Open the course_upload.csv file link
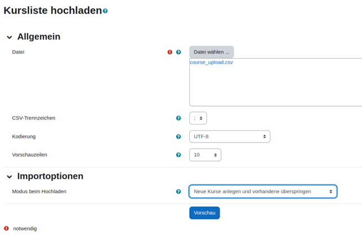Viewport: 362px width, 235px height. (x=211, y=63)
